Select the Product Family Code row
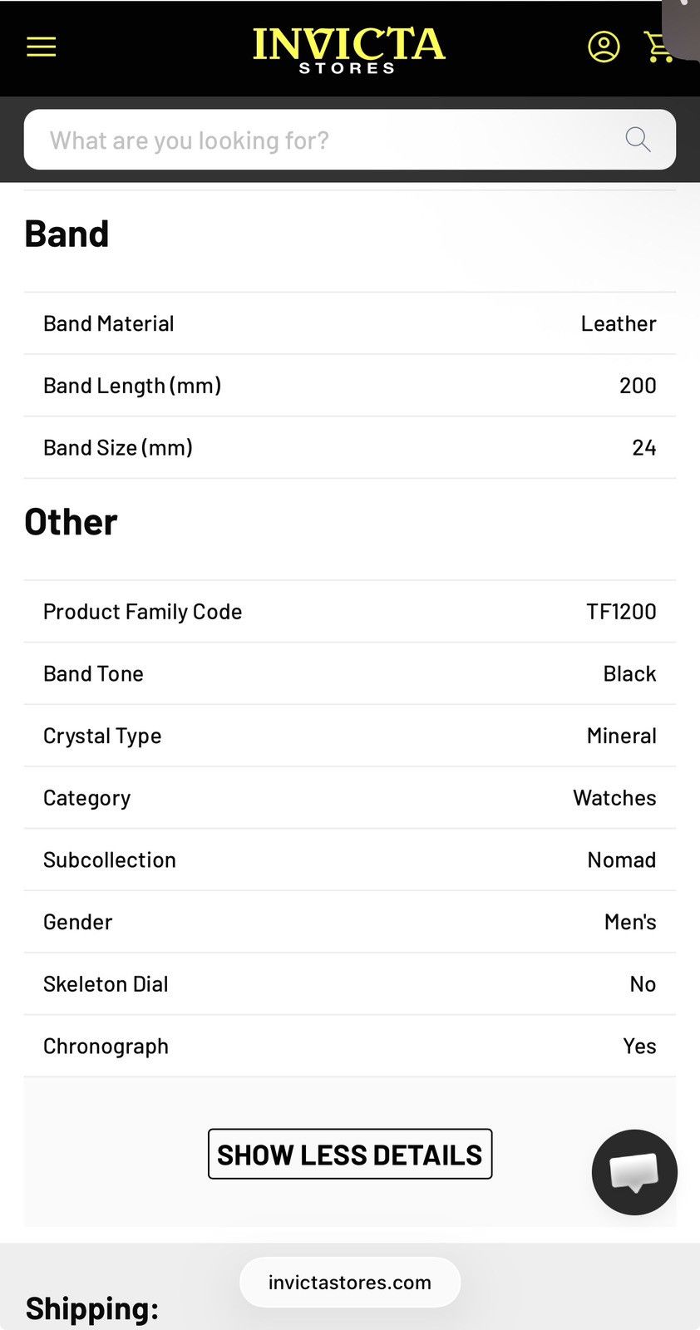700x1330 pixels. coord(350,612)
